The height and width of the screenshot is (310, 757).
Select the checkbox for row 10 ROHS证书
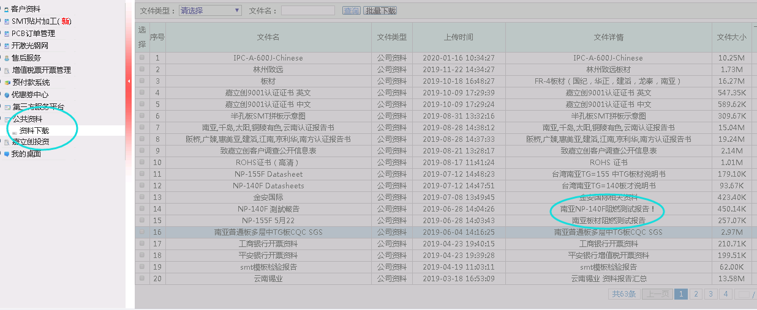point(143,163)
